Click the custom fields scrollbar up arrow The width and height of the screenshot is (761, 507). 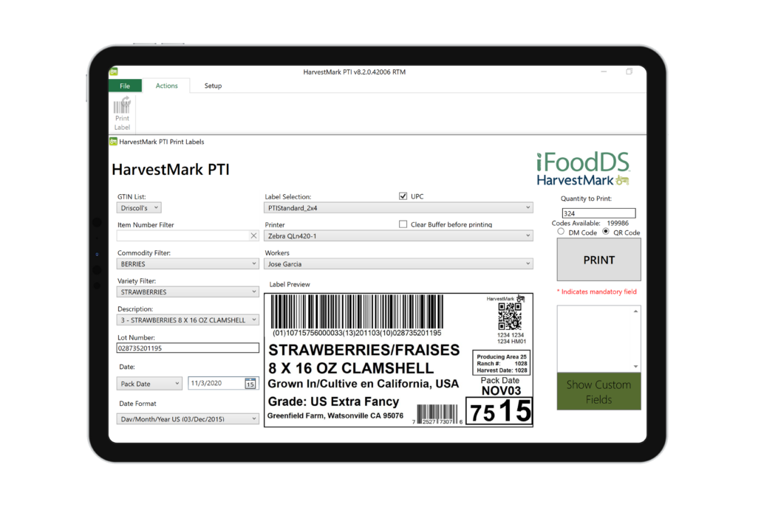click(x=635, y=311)
